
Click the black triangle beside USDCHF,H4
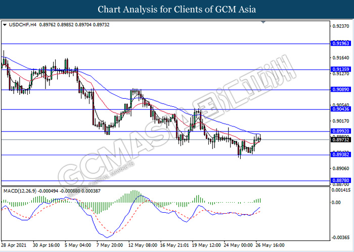5,25
